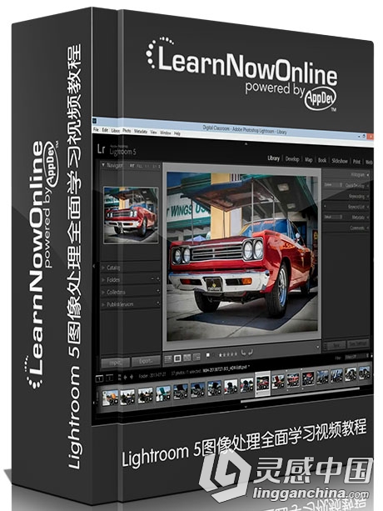Open the Metadata Default set dropdown

point(333,217)
